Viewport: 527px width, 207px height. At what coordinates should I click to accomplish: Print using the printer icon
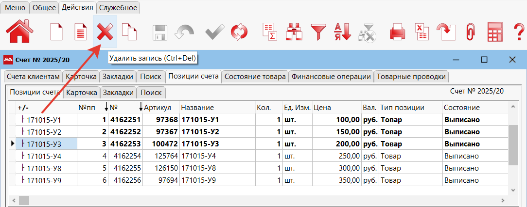coord(397,32)
